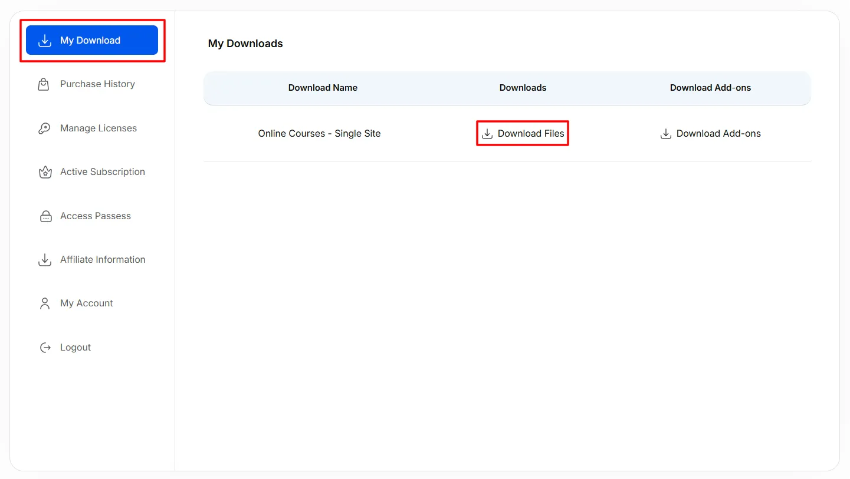The width and height of the screenshot is (850, 479).
Task: Click the Online Courses - Single Site entry
Action: (x=319, y=133)
